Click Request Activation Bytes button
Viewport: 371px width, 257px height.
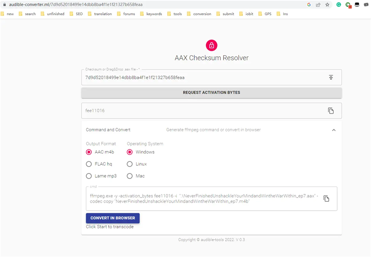211,92
